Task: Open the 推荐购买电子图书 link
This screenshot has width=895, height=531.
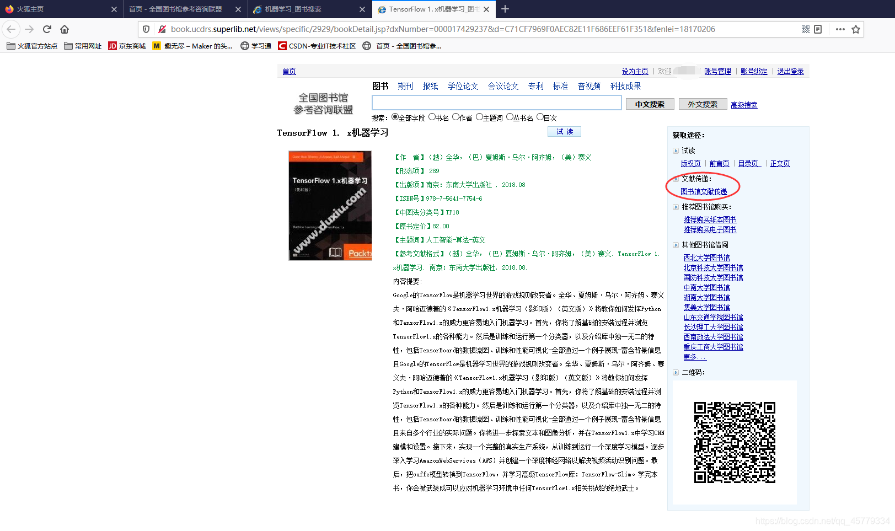Action: tap(710, 229)
